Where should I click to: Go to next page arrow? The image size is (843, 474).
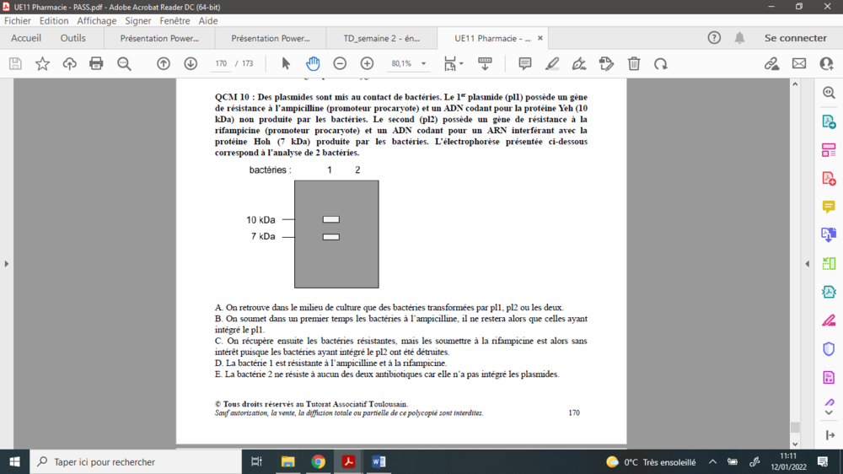[191, 63]
